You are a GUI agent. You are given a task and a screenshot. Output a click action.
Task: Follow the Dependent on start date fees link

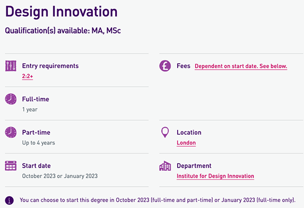click(x=241, y=66)
